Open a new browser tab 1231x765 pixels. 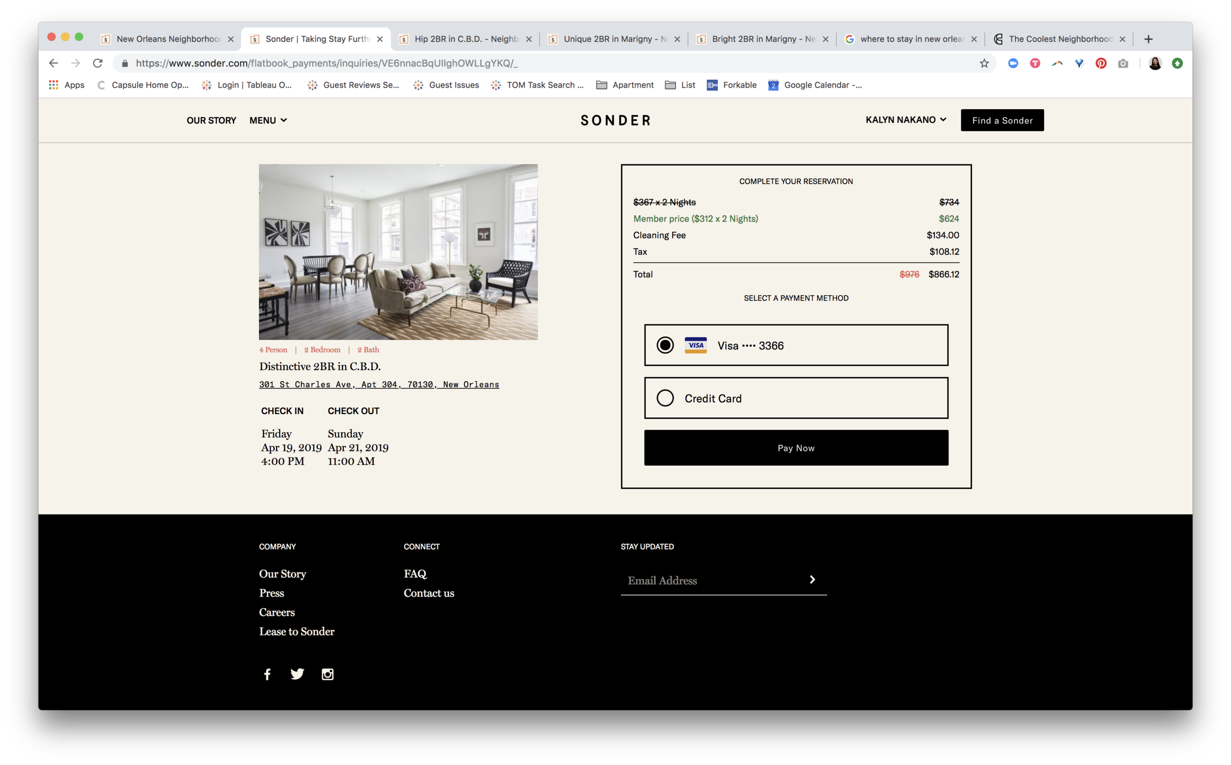tap(1149, 39)
